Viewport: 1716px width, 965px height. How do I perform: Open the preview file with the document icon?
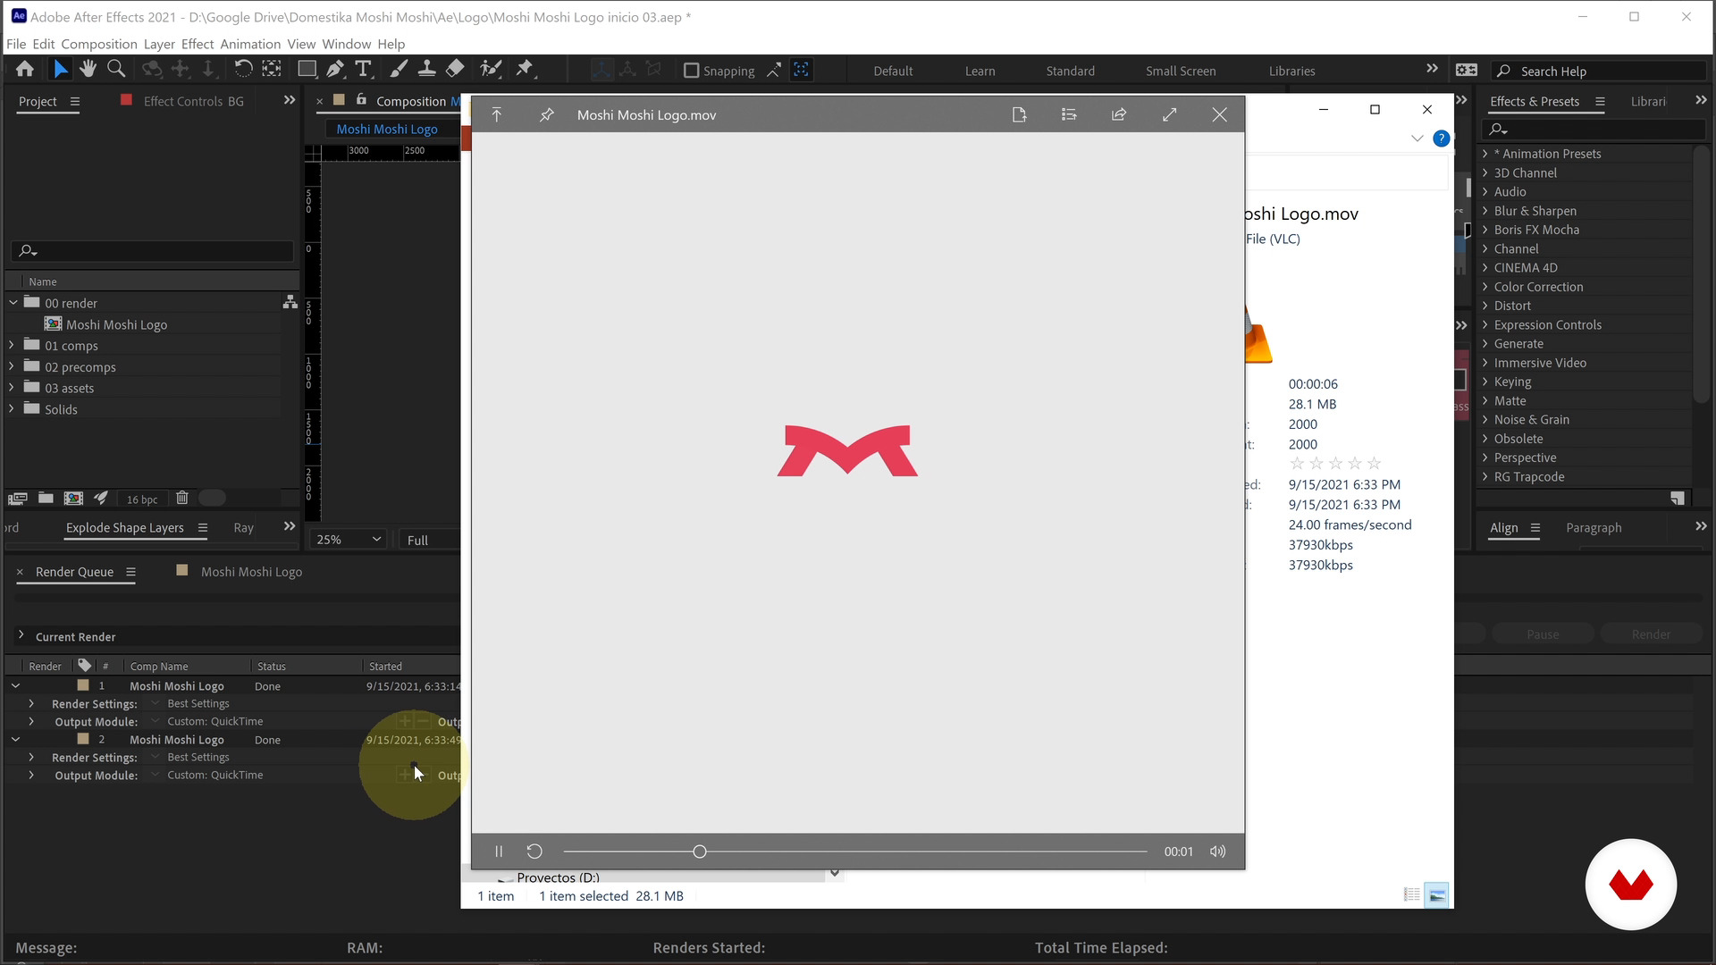pos(1019,114)
